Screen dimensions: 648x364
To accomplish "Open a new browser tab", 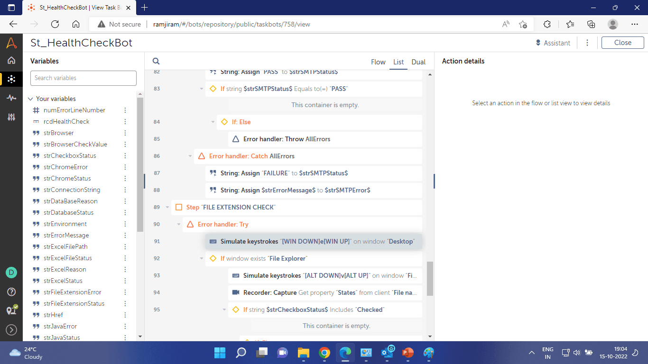I will [x=145, y=8].
